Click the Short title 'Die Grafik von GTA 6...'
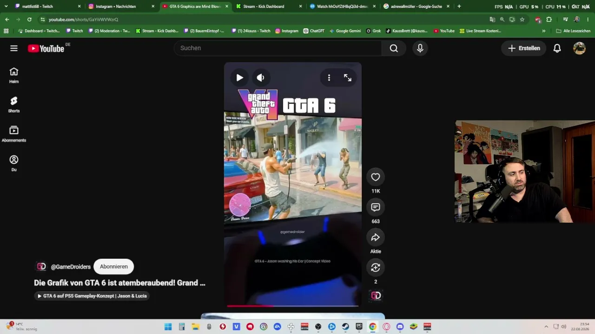The height and width of the screenshot is (334, 595). click(119, 283)
